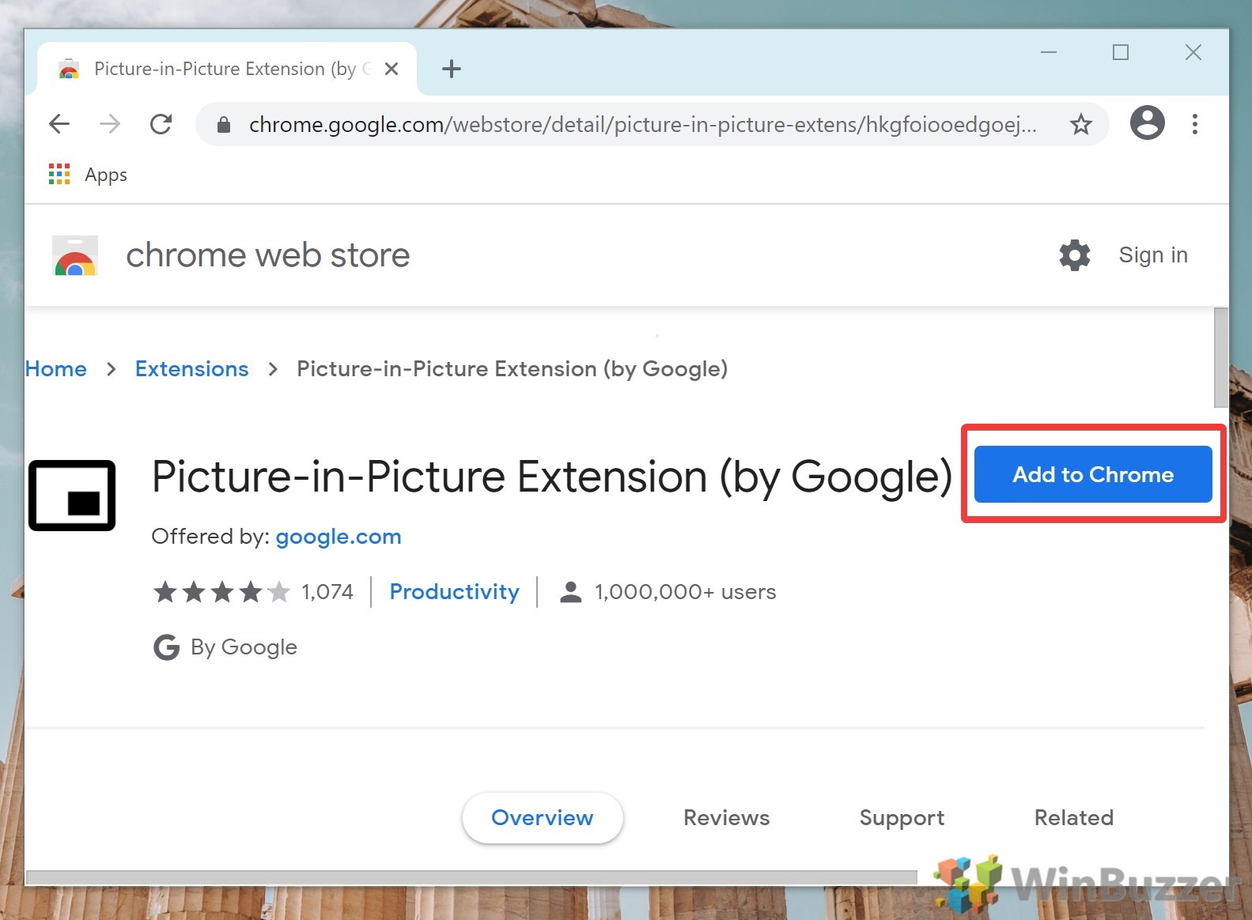Reload the current page
The image size is (1252, 920).
(x=161, y=124)
